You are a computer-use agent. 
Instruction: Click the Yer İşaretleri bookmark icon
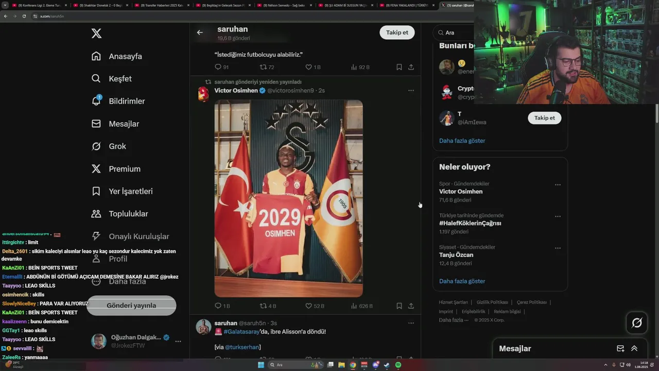point(96,191)
